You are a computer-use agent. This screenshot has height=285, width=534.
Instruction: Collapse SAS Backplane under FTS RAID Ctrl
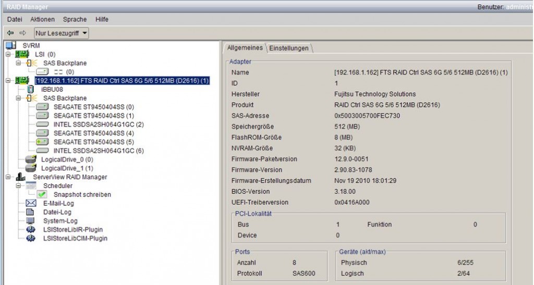18,98
